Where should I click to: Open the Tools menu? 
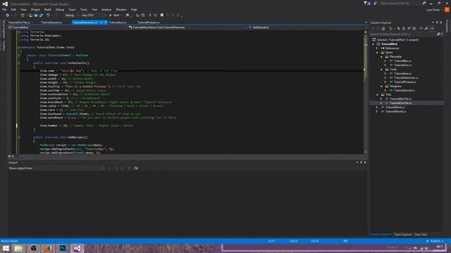pyautogui.click(x=83, y=9)
